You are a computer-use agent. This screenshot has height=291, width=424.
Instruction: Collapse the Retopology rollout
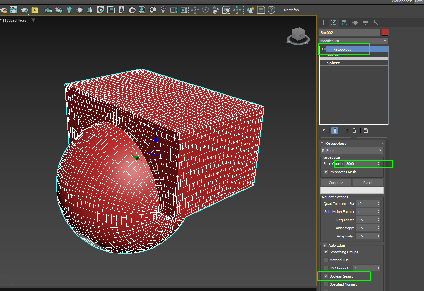[x=322, y=143]
